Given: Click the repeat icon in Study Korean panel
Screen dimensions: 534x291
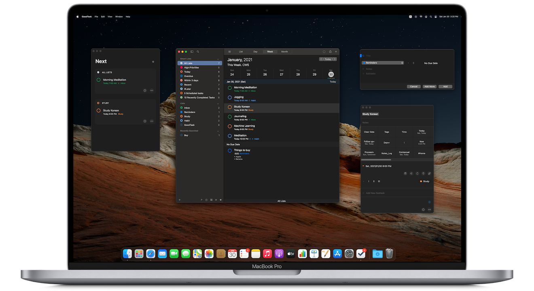Looking at the screenshot, I should point(417,173).
